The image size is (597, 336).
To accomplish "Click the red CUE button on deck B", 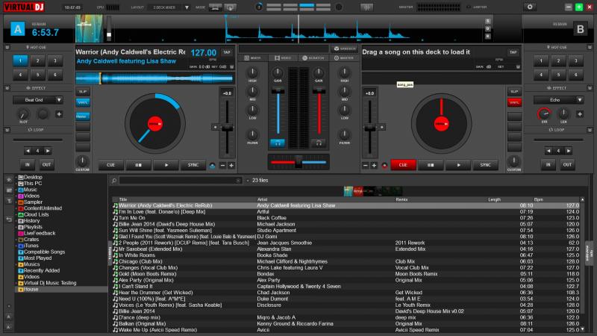I will [x=403, y=165].
